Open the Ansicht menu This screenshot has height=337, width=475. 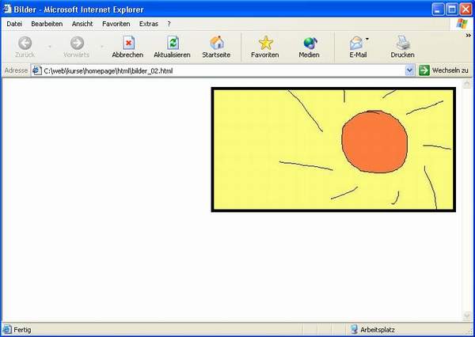point(82,24)
